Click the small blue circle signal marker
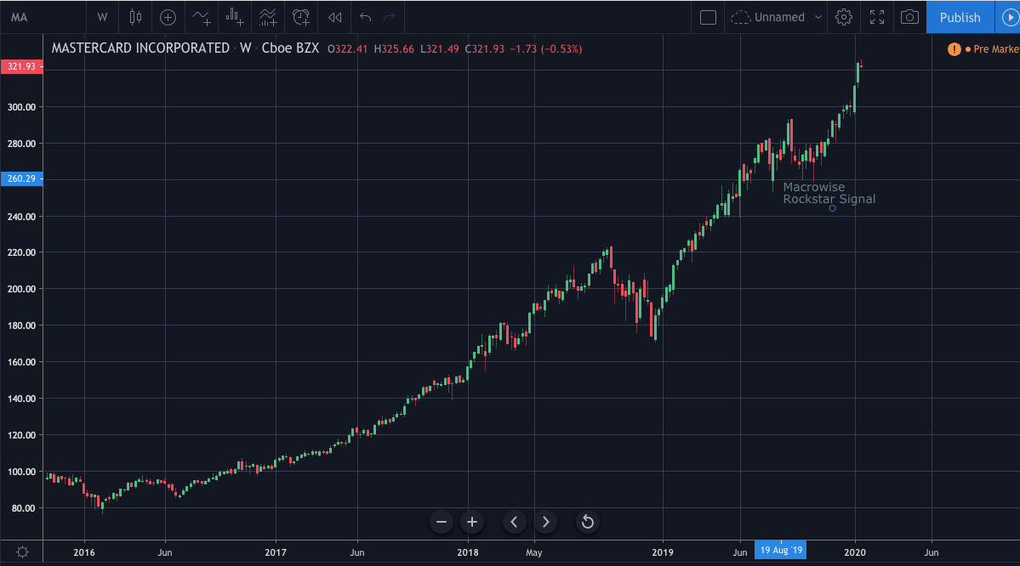 click(832, 208)
